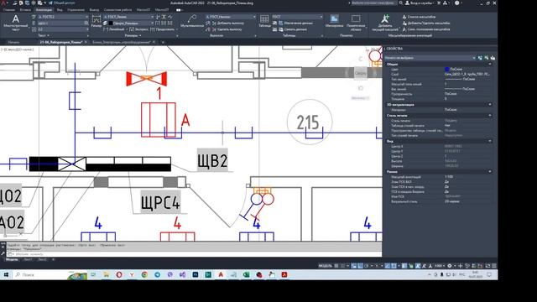
Task: Toggle PICKADD icon in Properties panel
Action: click(x=480, y=58)
